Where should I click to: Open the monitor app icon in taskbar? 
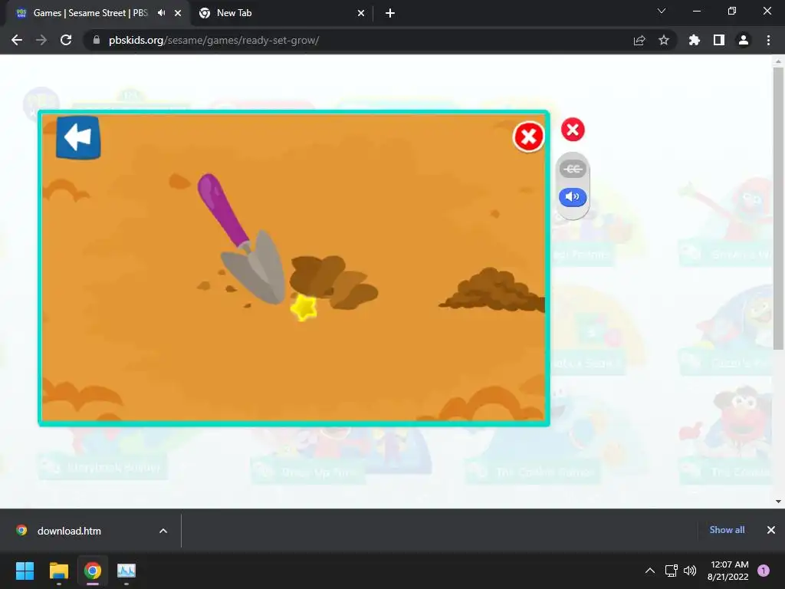coord(126,571)
